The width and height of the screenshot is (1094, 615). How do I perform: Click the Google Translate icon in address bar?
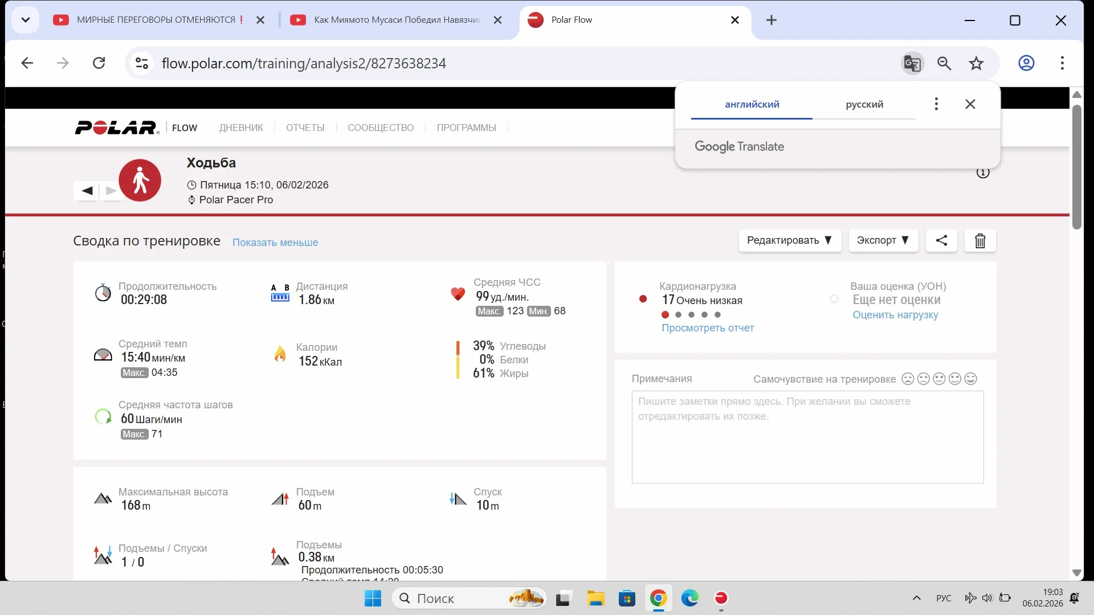tap(912, 63)
